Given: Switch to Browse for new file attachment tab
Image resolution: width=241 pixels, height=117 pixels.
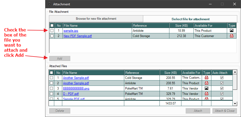Looking at the screenshot, I should [96, 19].
